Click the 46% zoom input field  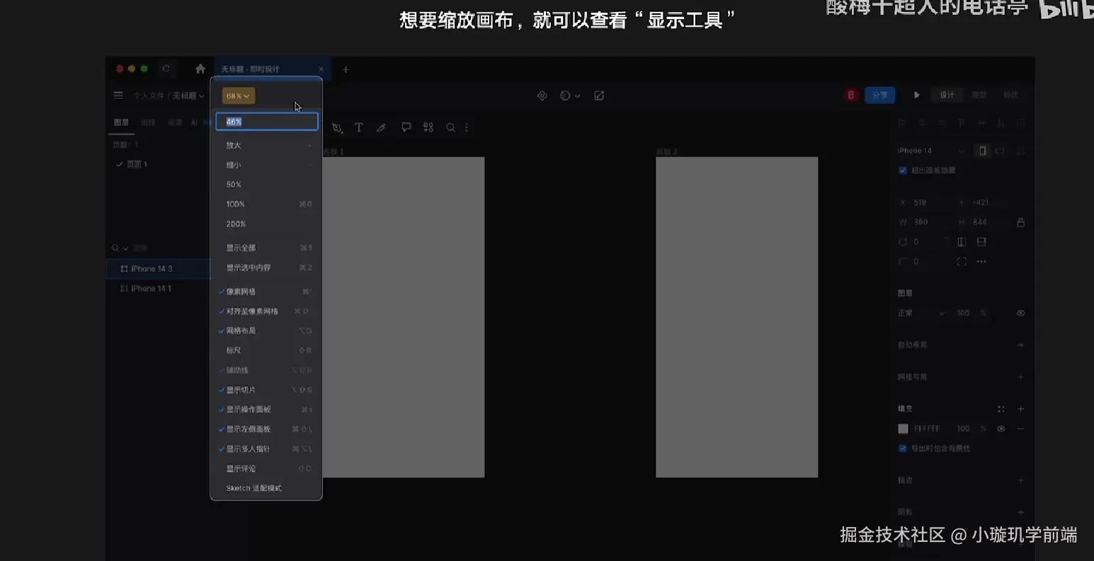(x=267, y=122)
